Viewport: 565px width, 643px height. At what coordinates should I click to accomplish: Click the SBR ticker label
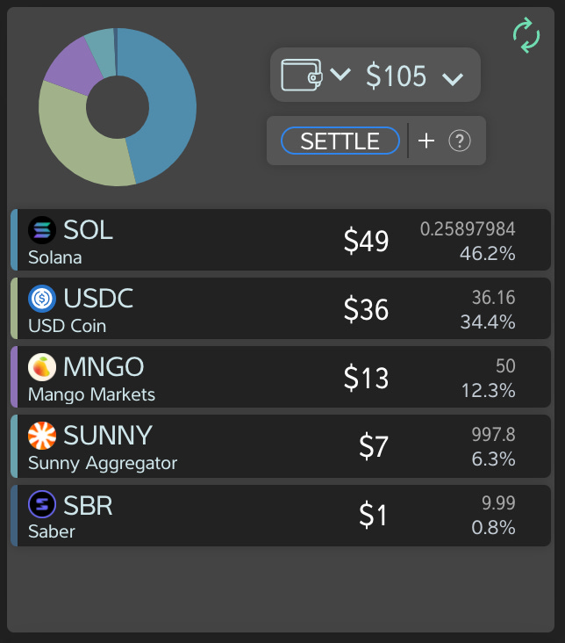coord(88,506)
